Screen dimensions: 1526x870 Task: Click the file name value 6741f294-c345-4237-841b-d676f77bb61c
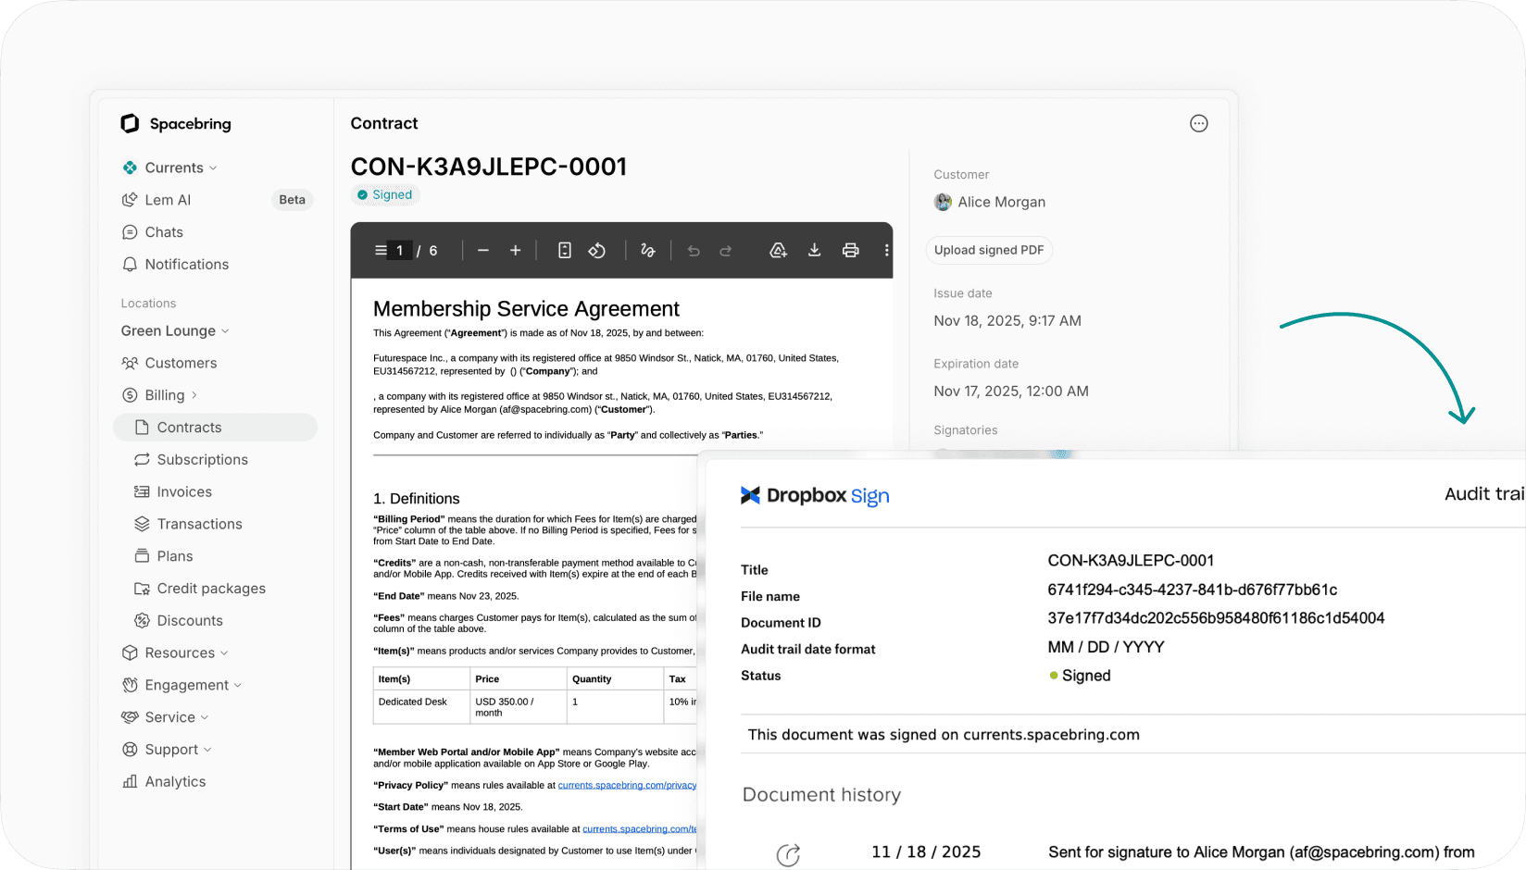click(1193, 590)
